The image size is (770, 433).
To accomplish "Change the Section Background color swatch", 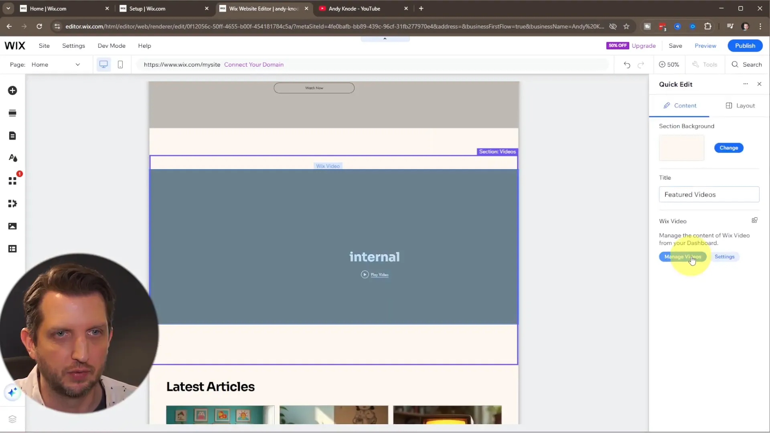I will [x=681, y=148].
